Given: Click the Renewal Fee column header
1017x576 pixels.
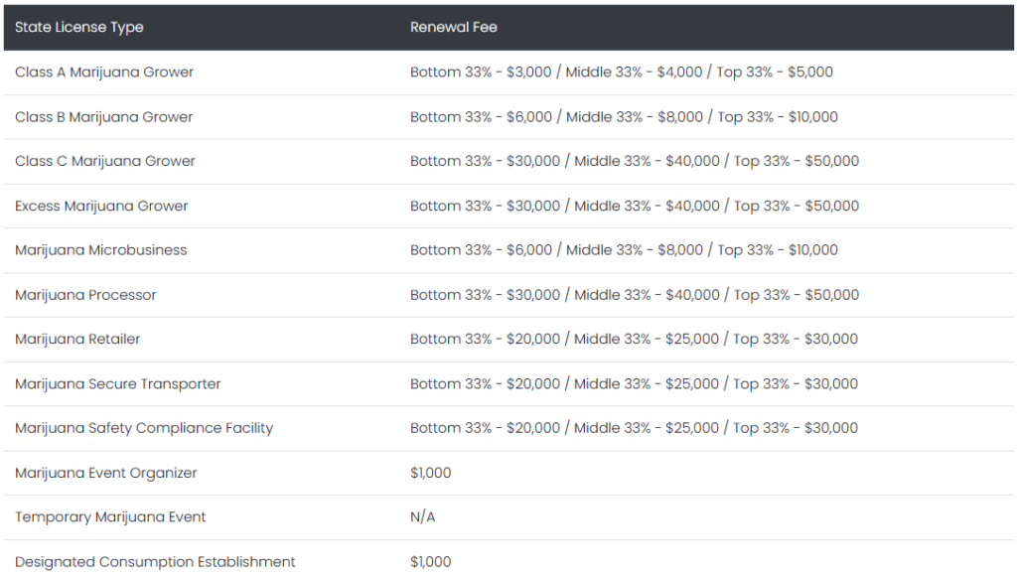Looking at the screenshot, I should (454, 28).
